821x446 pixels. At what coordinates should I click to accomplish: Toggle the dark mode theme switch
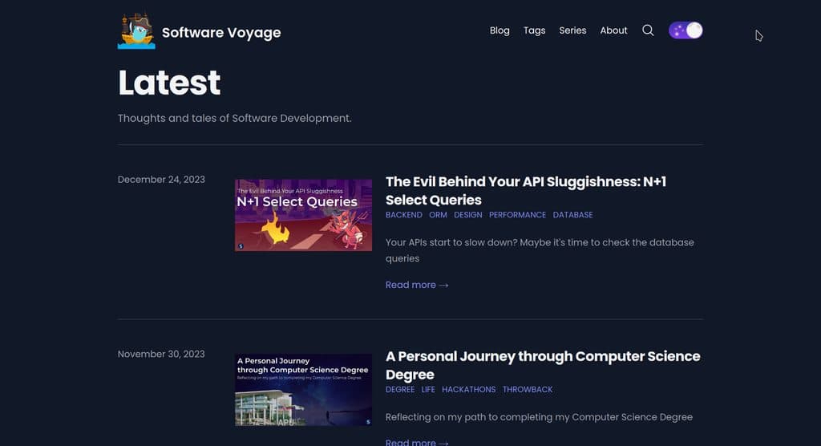pos(686,30)
